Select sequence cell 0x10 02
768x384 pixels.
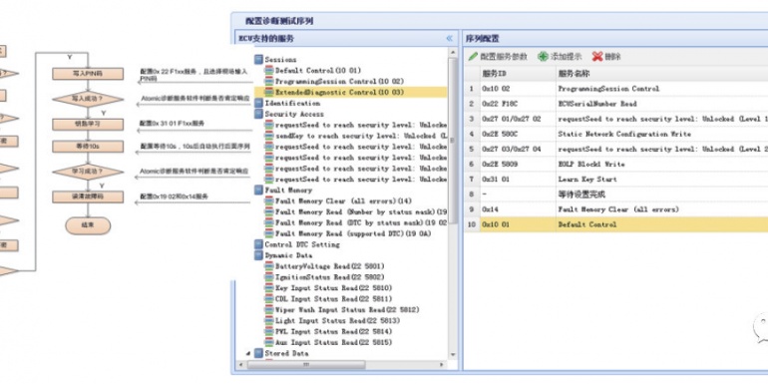pos(497,89)
